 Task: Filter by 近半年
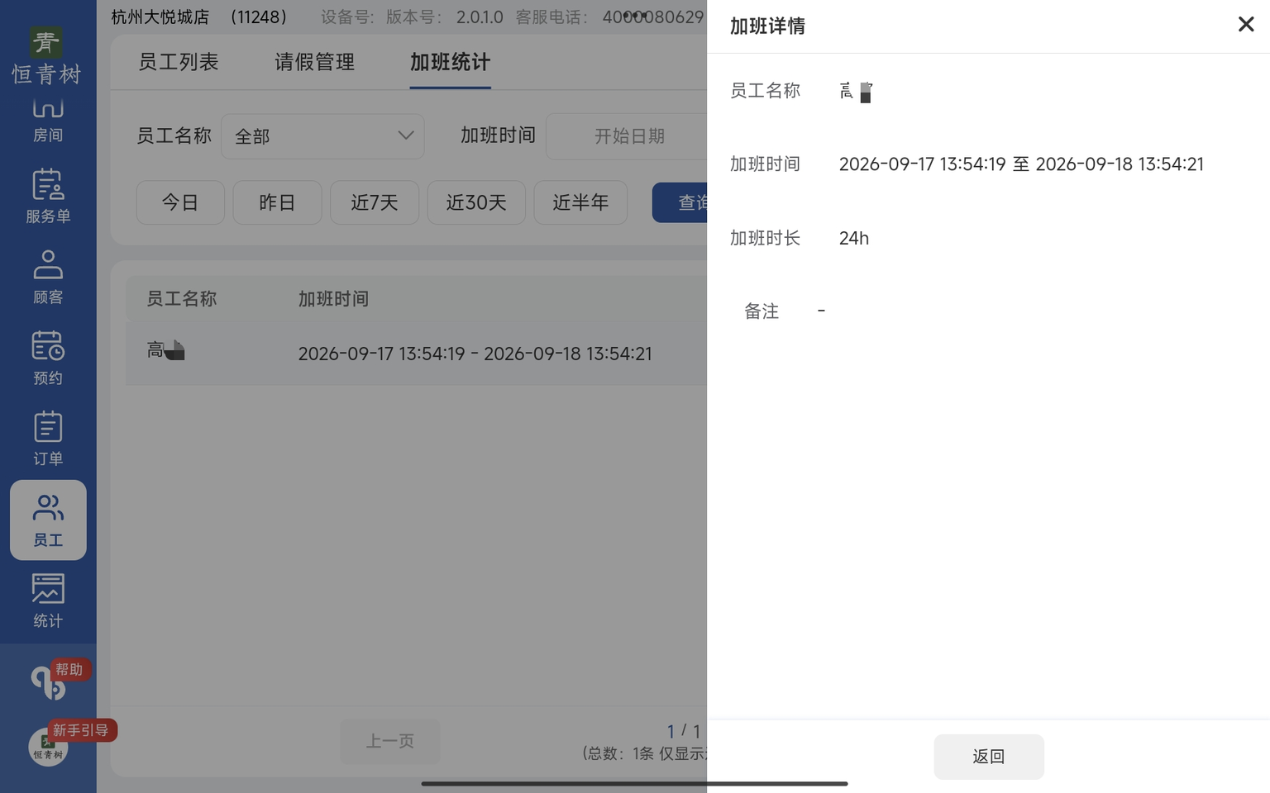point(580,202)
